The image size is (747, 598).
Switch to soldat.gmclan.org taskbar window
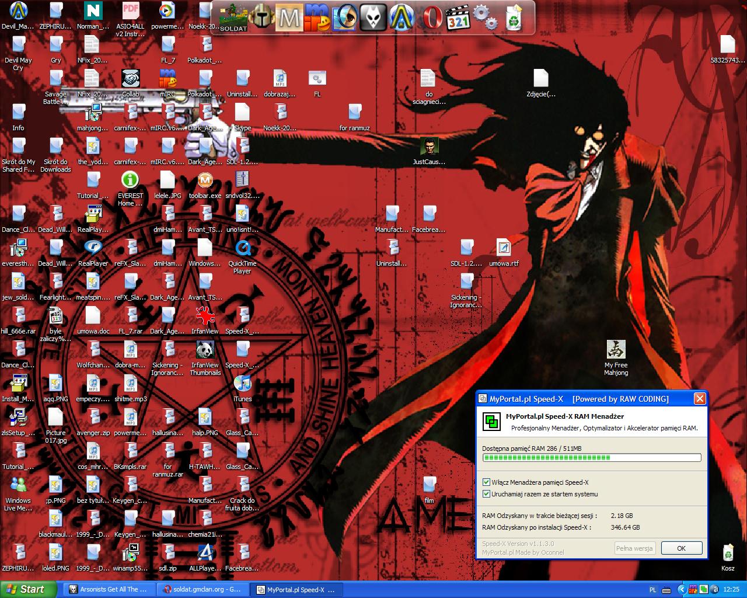pos(203,590)
